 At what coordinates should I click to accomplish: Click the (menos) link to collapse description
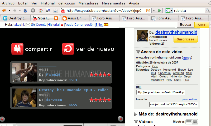(187, 57)
